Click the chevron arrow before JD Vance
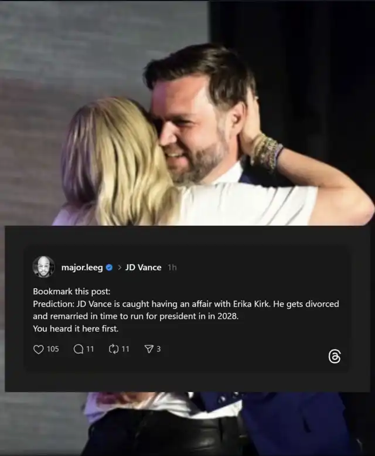 click(119, 268)
